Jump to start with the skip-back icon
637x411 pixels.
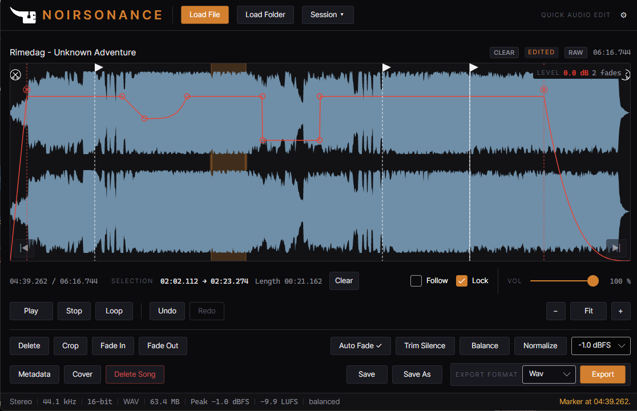pyautogui.click(x=24, y=247)
